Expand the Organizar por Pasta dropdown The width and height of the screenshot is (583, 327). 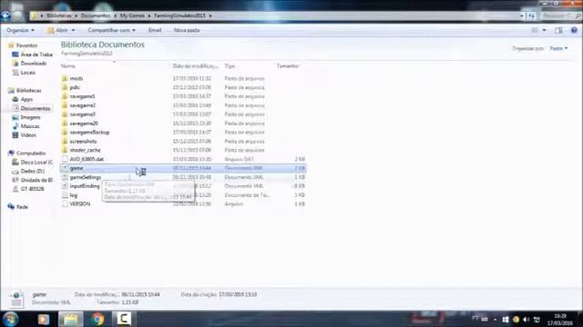(x=558, y=48)
